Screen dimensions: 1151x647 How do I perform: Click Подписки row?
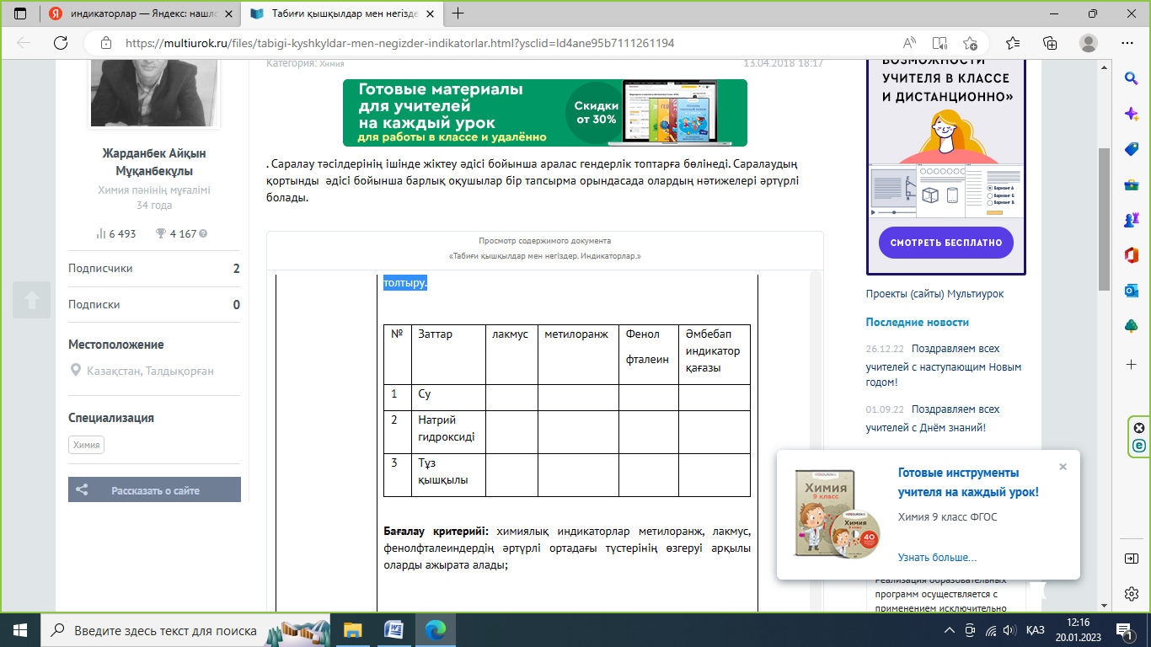click(154, 305)
